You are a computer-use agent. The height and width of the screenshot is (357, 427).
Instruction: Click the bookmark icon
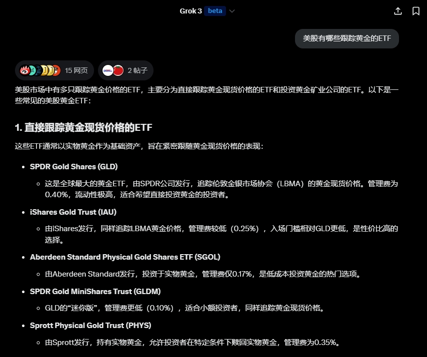point(416,11)
